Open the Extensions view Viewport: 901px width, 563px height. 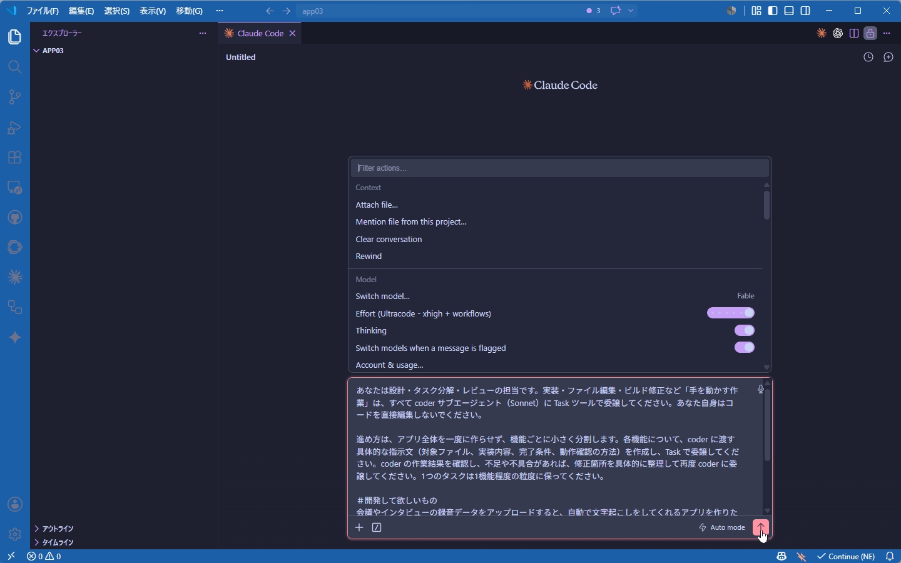14,157
